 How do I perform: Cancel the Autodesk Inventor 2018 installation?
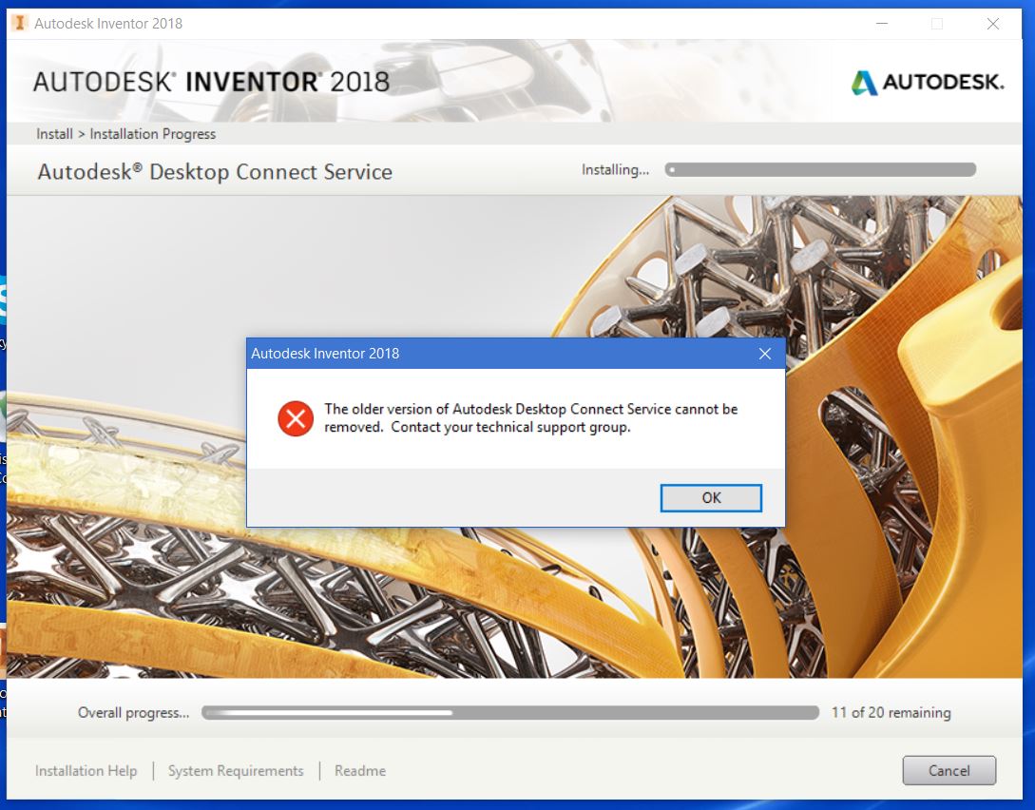[x=949, y=770]
